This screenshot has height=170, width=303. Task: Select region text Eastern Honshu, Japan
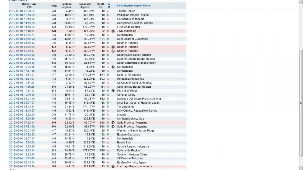tap(131, 163)
